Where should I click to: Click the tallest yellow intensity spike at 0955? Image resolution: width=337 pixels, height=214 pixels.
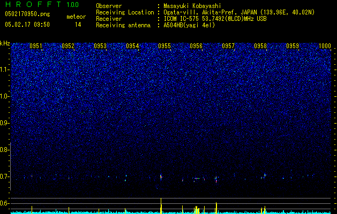161,205
